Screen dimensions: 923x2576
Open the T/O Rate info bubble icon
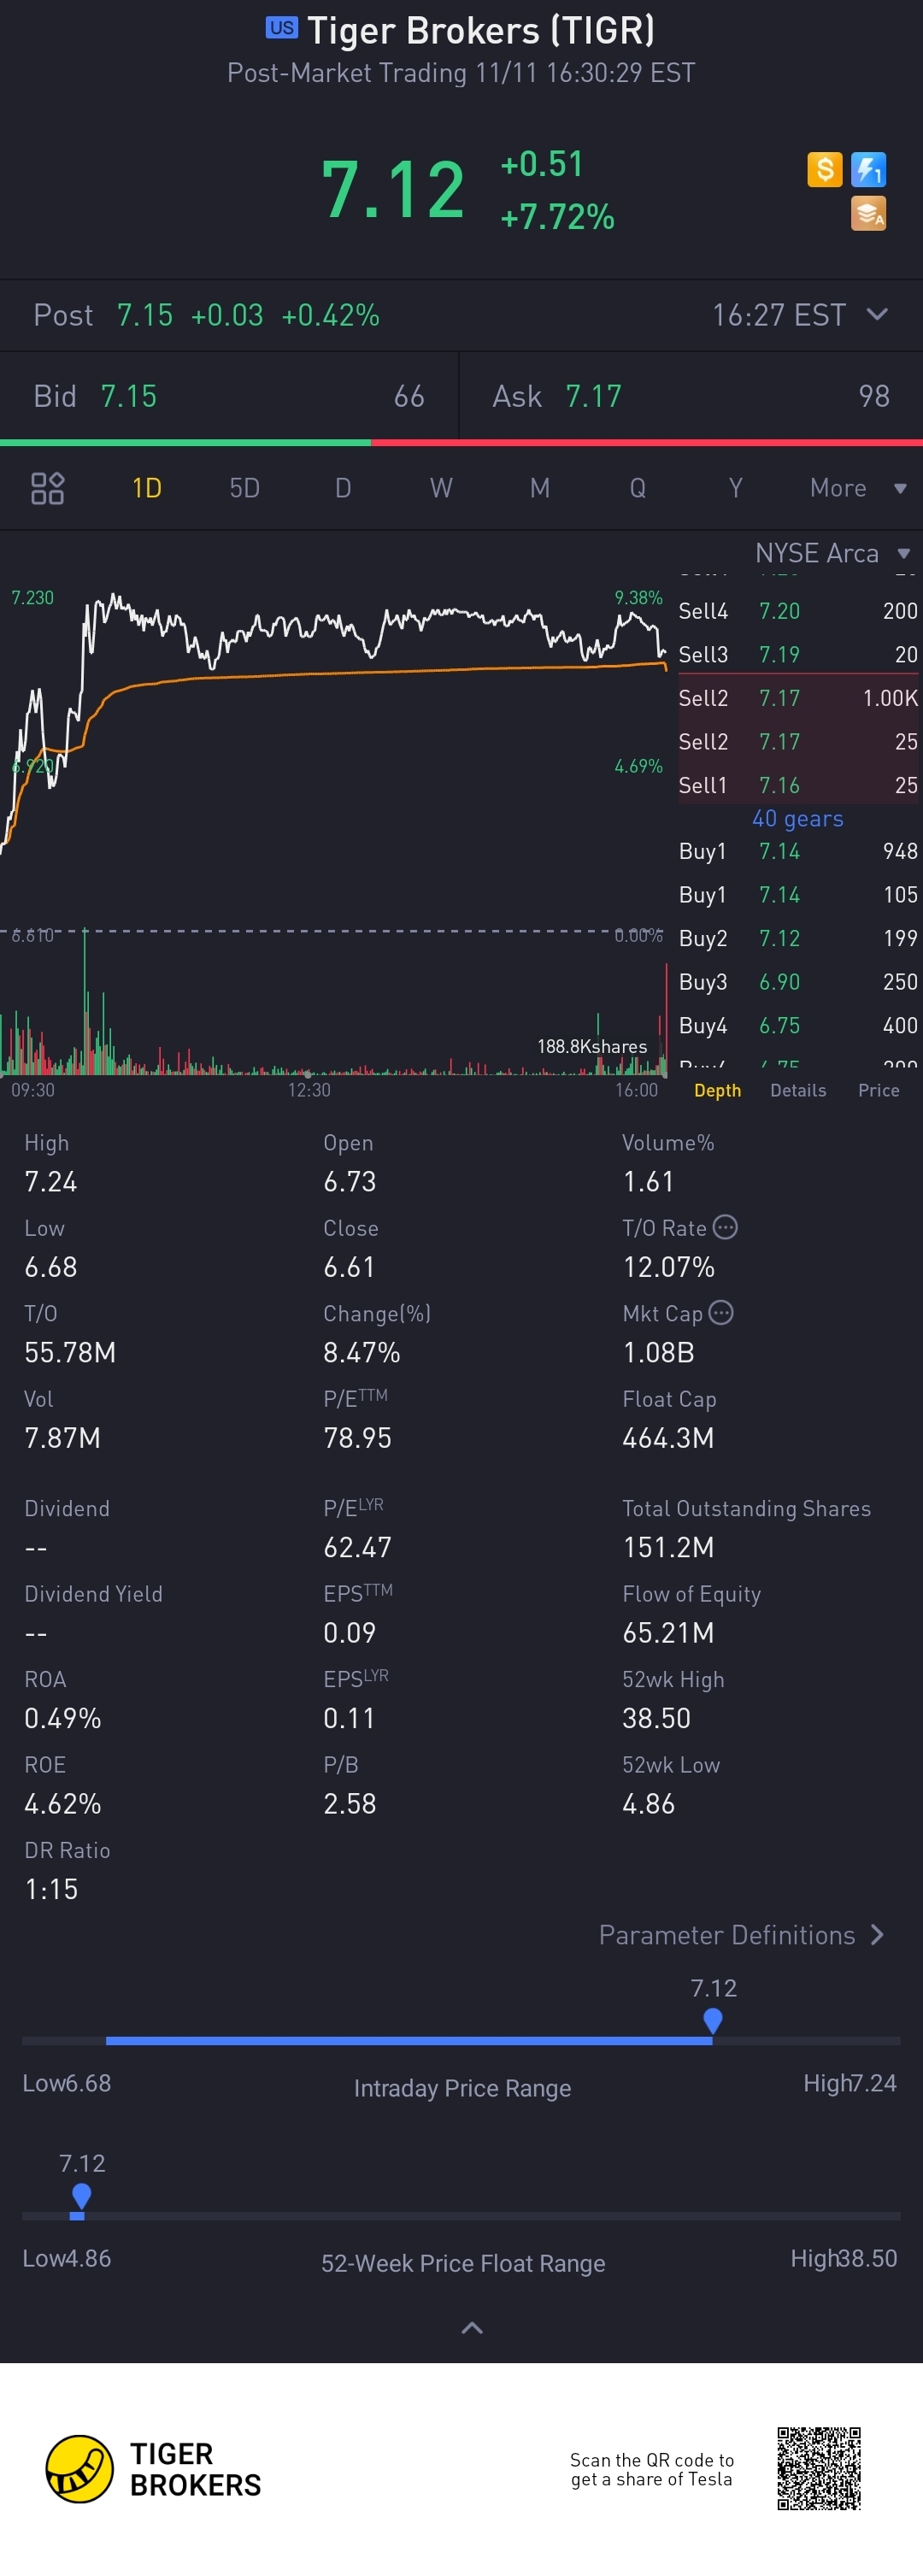point(726,1227)
